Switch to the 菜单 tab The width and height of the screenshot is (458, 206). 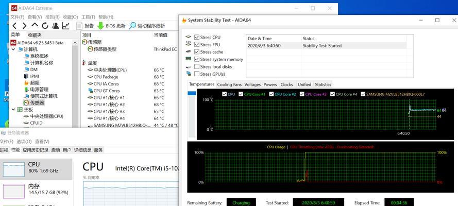tap(15, 35)
